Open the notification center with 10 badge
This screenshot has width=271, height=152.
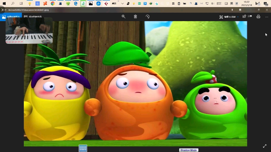pyautogui.click(x=266, y=3)
